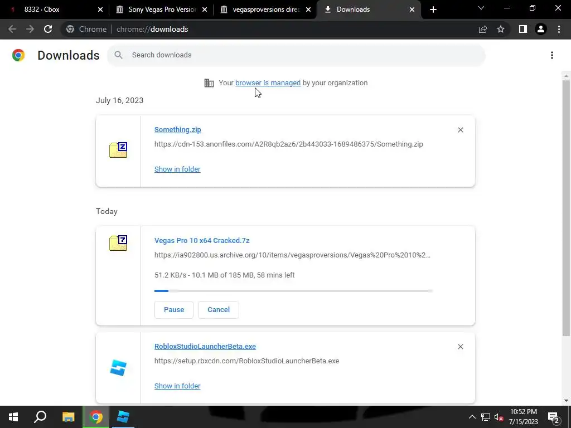
Task: Open the browser is managed link
Action: pyautogui.click(x=268, y=83)
